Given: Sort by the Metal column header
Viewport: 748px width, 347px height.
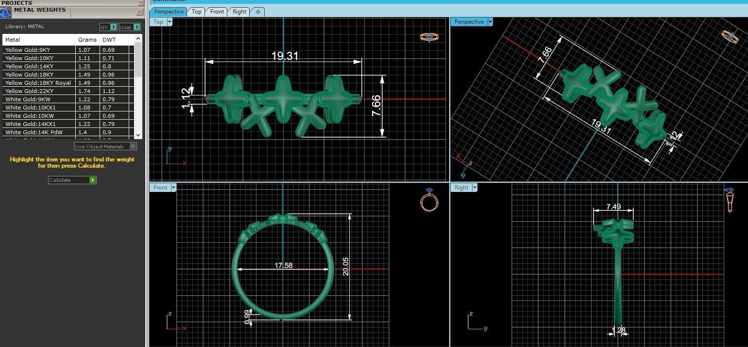Looking at the screenshot, I should click(39, 40).
